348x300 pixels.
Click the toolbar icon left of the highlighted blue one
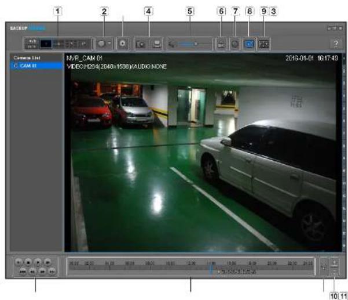[235, 44]
